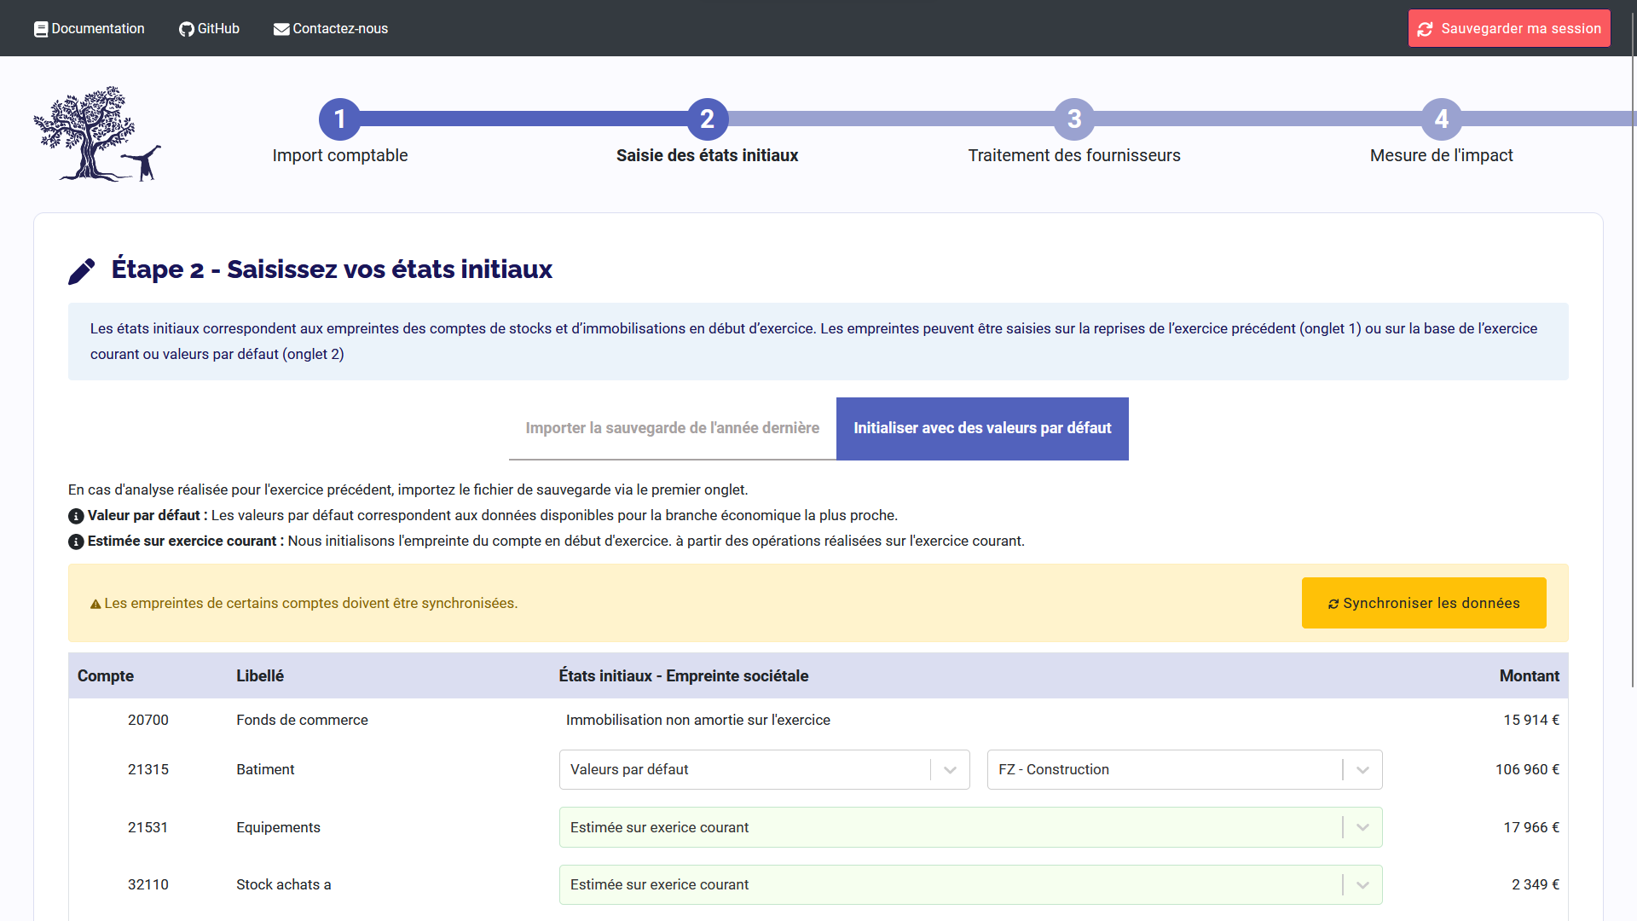The height and width of the screenshot is (921, 1637).
Task: Click the Montant column header
Action: (1530, 676)
